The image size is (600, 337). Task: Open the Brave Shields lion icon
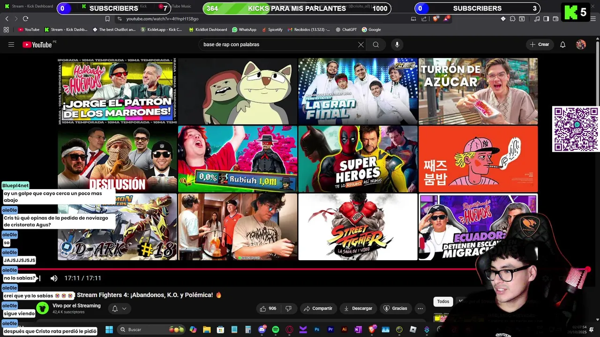pos(435,19)
